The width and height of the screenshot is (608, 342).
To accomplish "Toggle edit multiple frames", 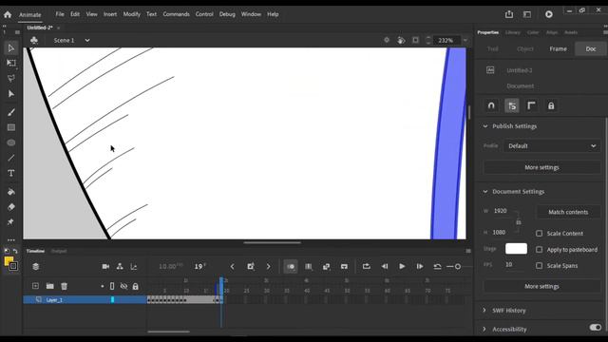I will coord(309,266).
